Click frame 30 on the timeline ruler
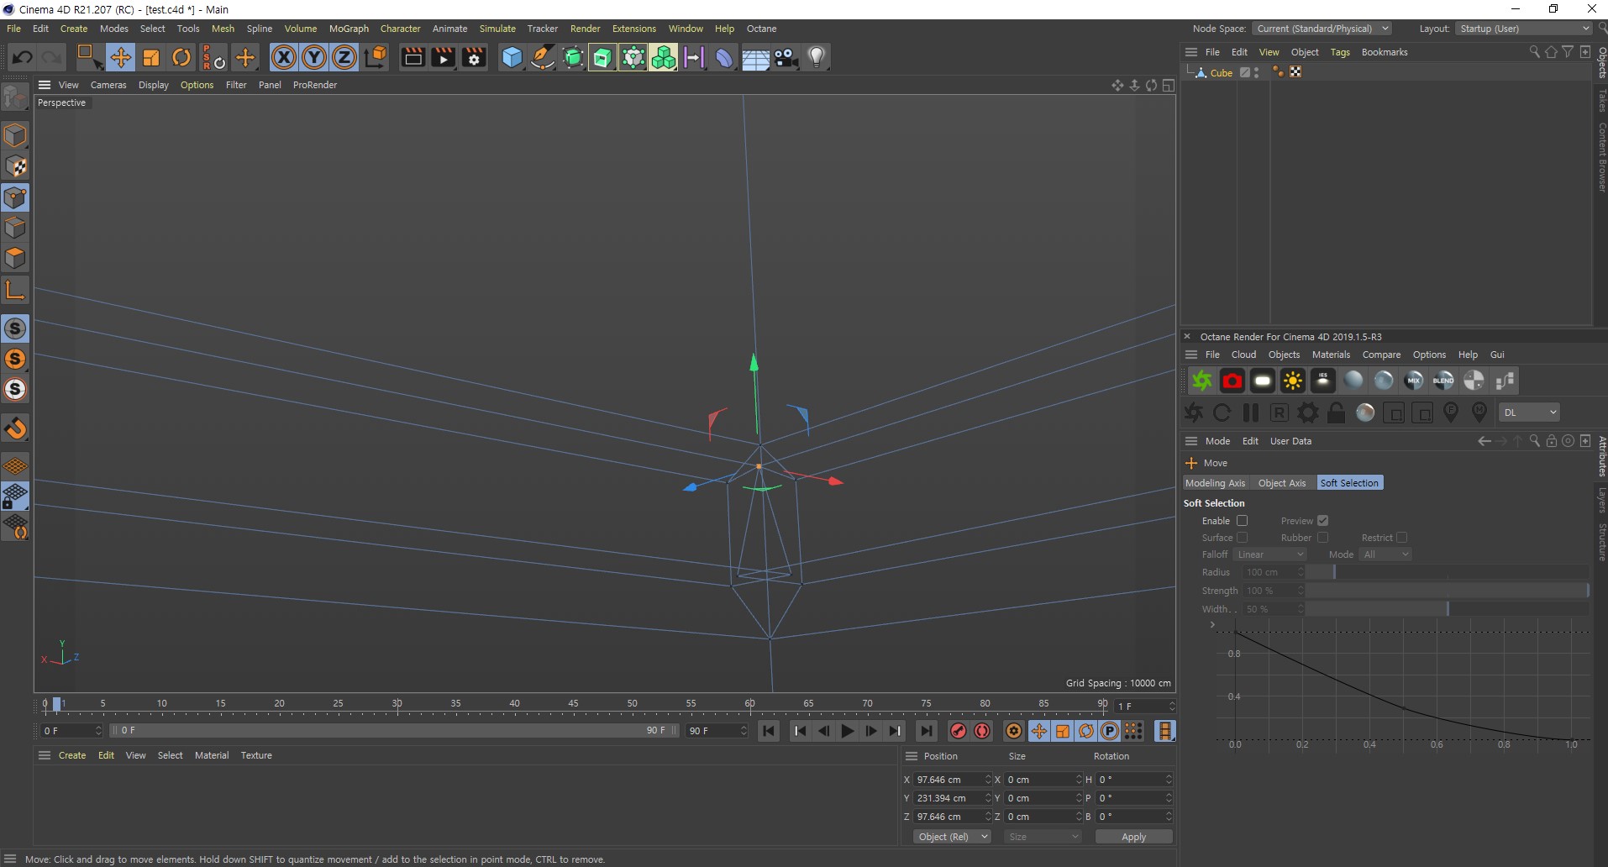The height and width of the screenshot is (867, 1608). (x=397, y=706)
